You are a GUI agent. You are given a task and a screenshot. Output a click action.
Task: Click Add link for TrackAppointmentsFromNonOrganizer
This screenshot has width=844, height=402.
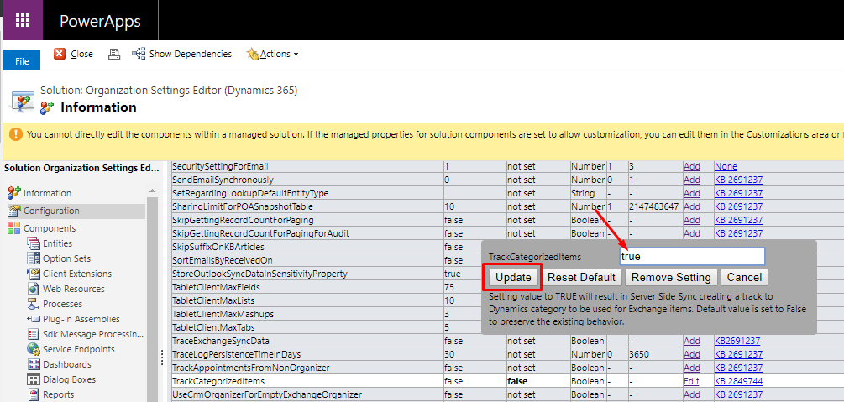692,368
